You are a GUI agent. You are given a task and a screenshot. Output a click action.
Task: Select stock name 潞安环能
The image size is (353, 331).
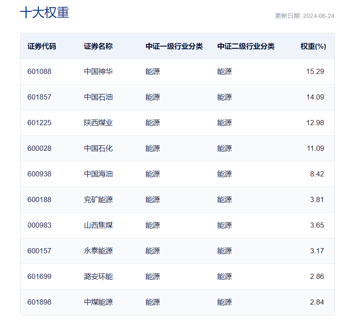[98, 277]
